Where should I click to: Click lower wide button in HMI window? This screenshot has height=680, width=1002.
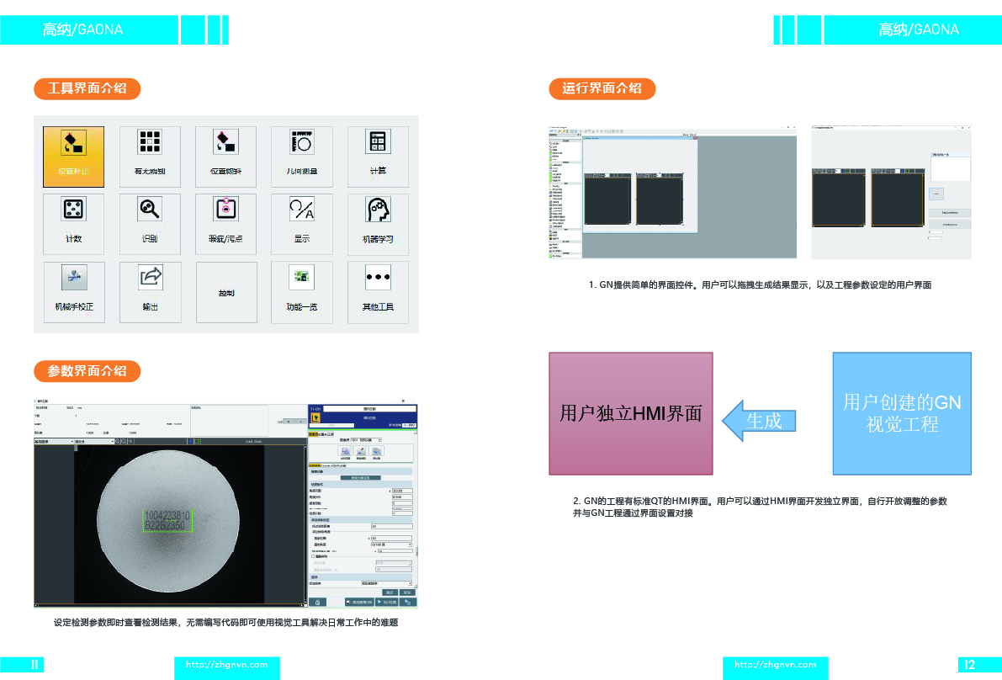(950, 225)
